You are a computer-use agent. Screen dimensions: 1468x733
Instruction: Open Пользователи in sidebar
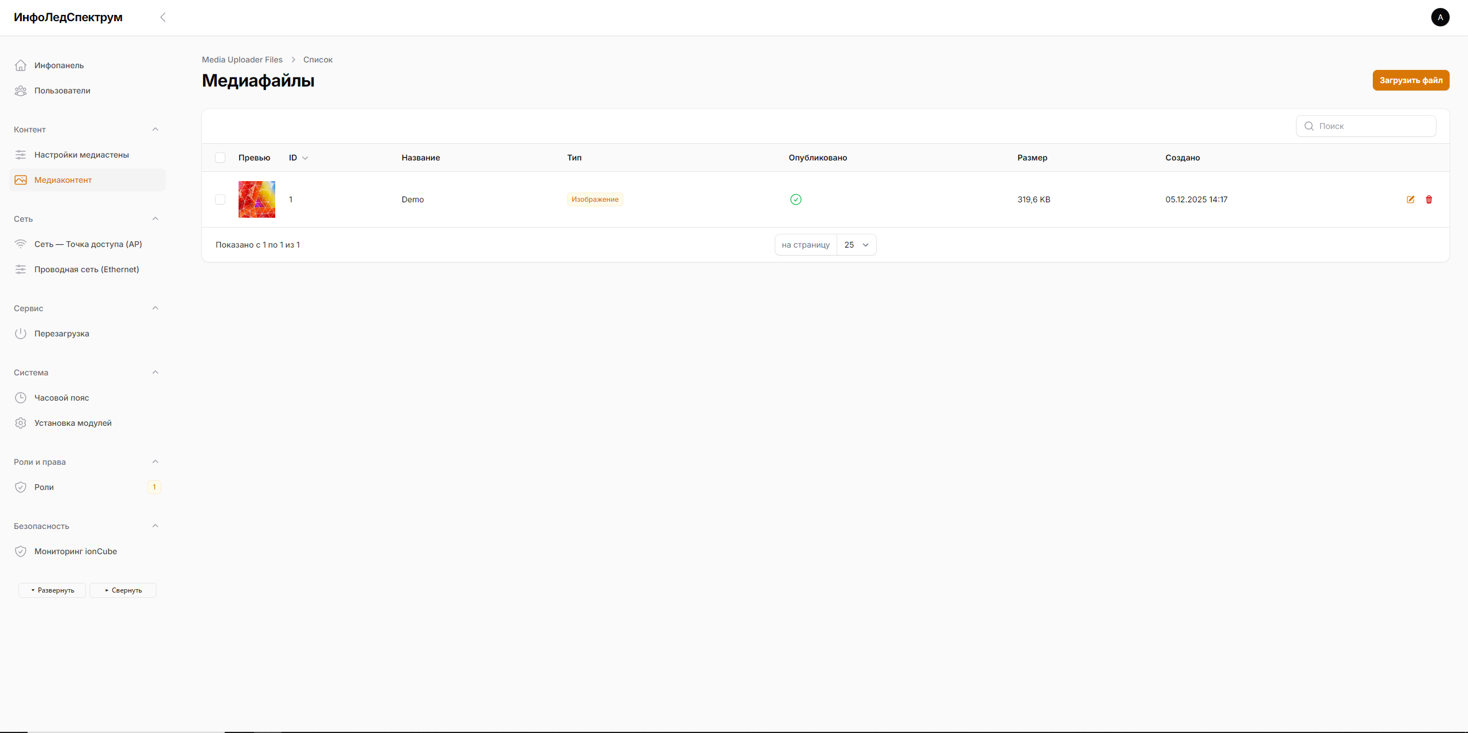pos(62,91)
